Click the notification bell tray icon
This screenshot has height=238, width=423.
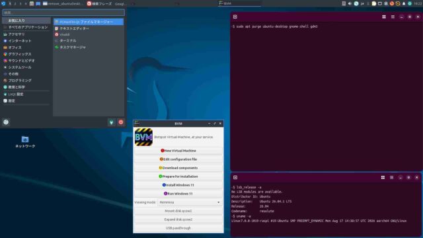point(404,3)
